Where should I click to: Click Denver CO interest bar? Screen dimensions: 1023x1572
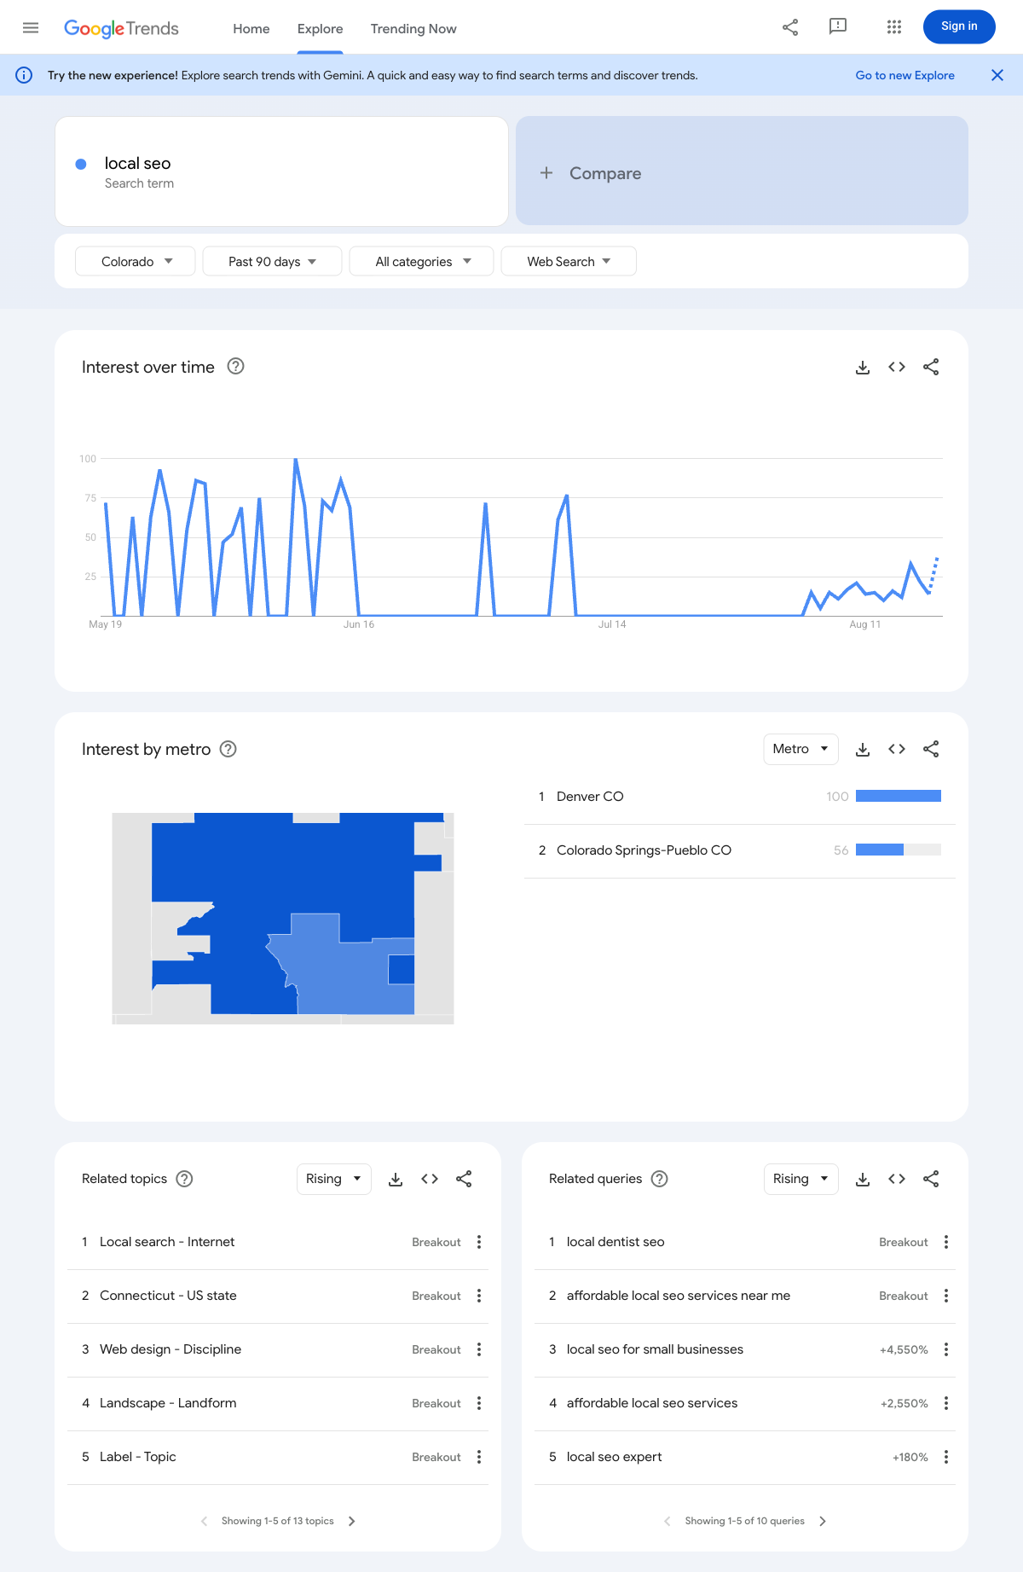(899, 796)
